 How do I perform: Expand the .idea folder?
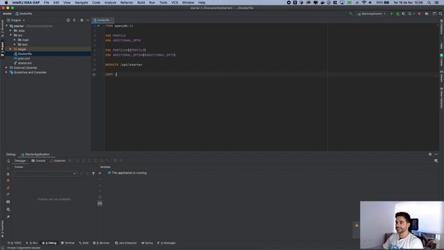tap(11, 31)
